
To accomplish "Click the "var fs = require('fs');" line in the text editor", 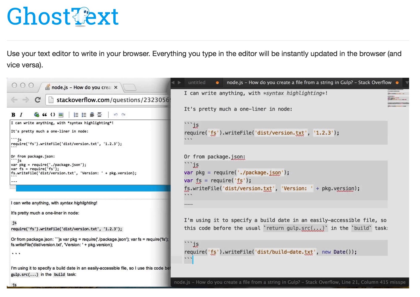I will tap(217, 181).
